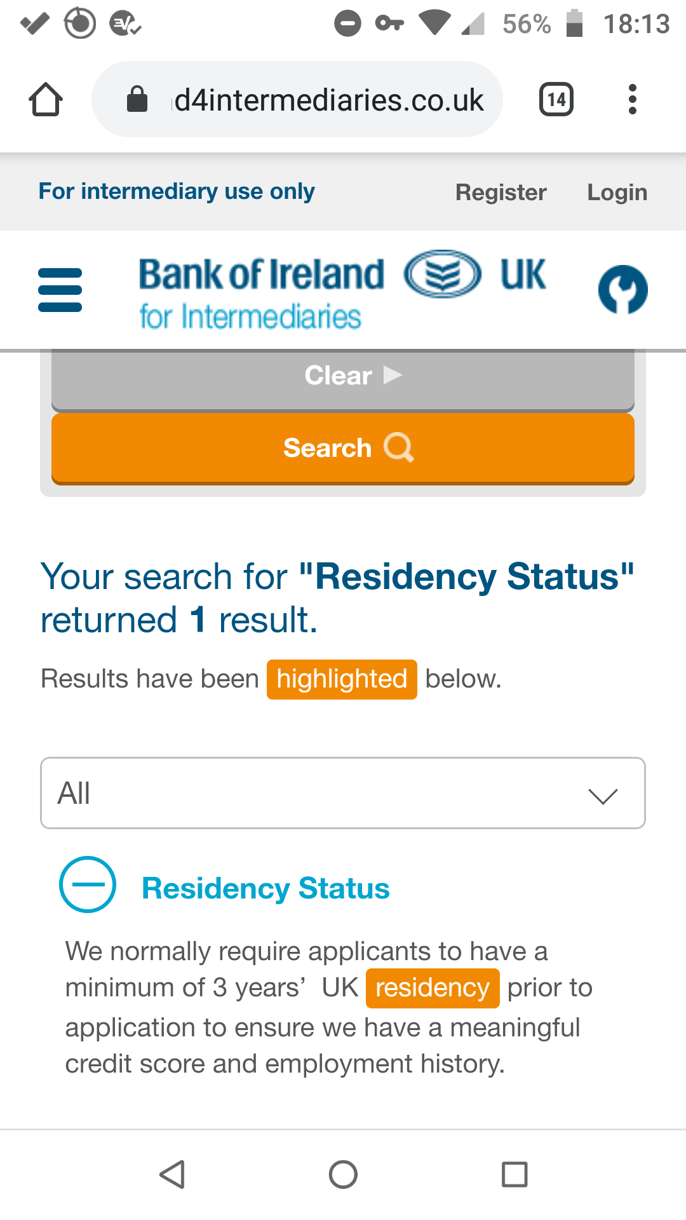The height and width of the screenshot is (1220, 686).
Task: Tap the magnifier icon on Search button
Action: (399, 447)
